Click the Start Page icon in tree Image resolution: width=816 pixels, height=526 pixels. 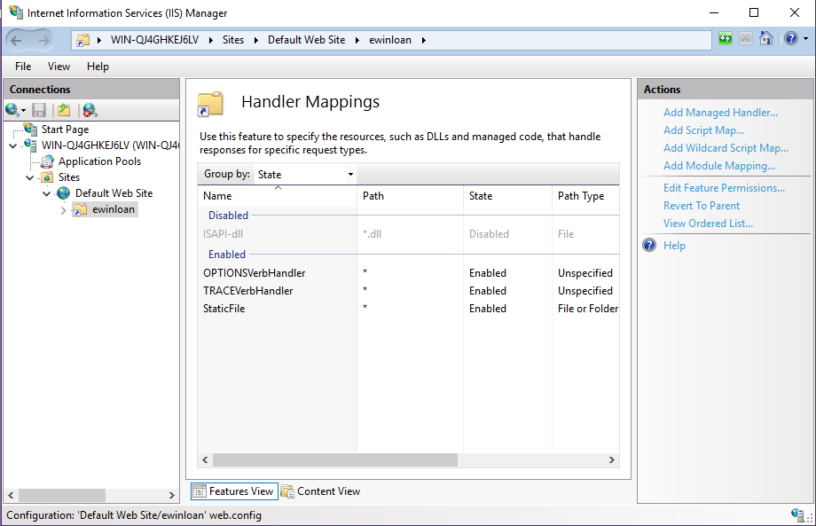(31, 129)
